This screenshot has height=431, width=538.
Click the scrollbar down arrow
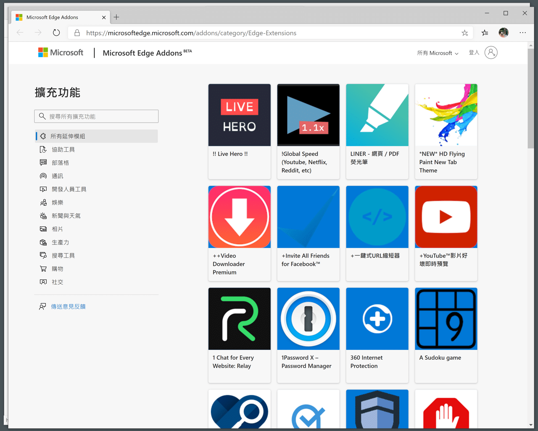[x=531, y=425]
